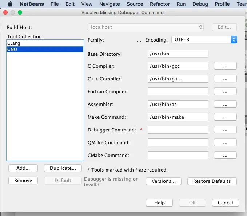Click the QMake Command field
The width and height of the screenshot is (247, 216).
coord(178,142)
